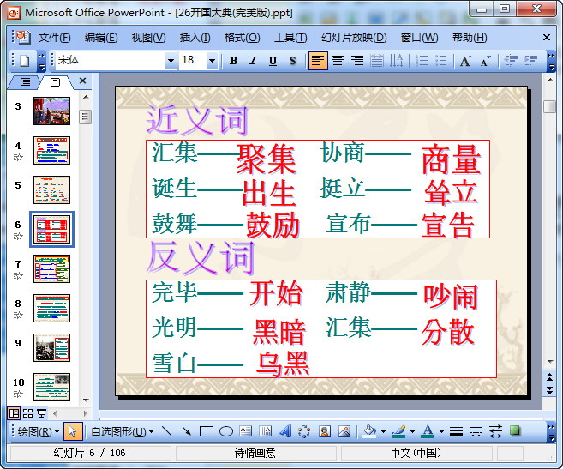Insert clip art
563x469 pixels.
325,431
